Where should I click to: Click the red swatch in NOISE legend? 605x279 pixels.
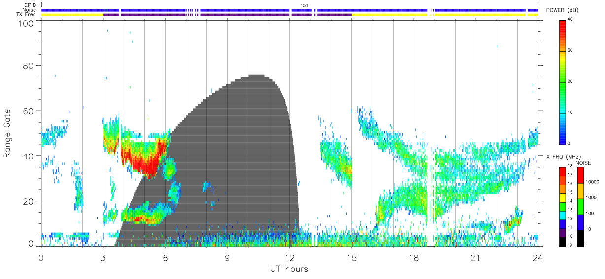click(580, 175)
